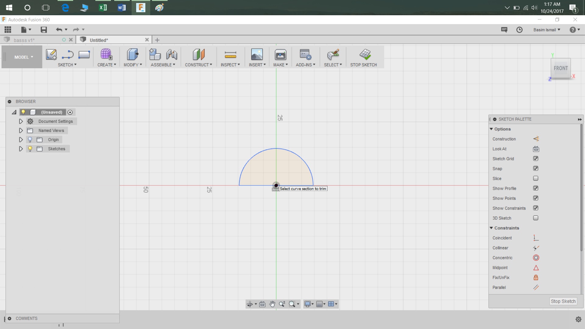Expand the Origin tree node

point(21,140)
